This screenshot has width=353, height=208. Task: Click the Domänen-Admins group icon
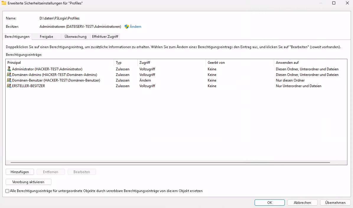9,75
